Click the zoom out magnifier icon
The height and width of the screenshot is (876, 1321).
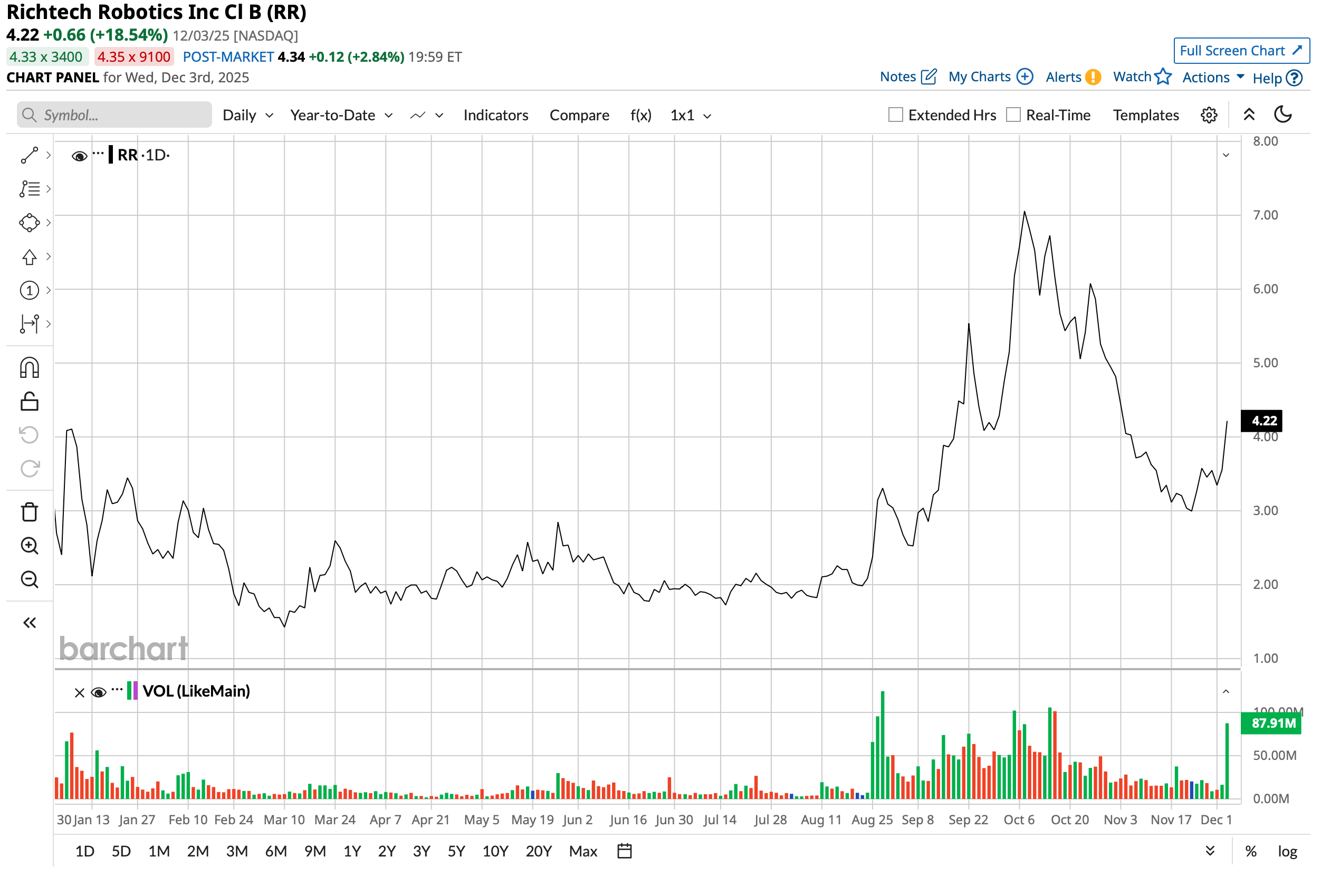(29, 580)
